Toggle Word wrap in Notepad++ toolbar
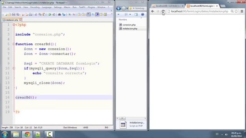Image resolution: width=246 pixels, height=138 pixels. (x=89, y=15)
